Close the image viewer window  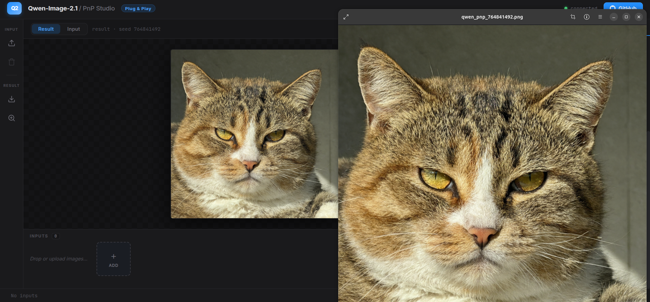(x=638, y=17)
